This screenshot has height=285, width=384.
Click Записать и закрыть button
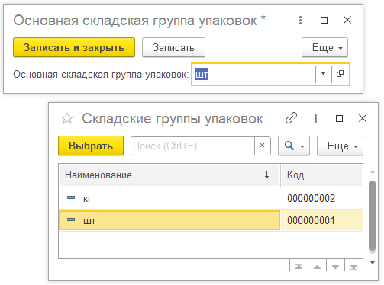click(74, 47)
